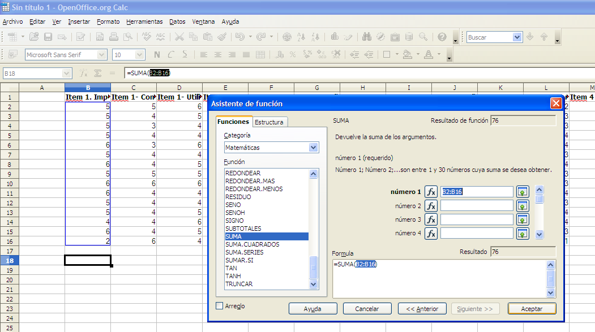Click the Send document by email icon
Screen dimensions: 595x332
(x=62, y=37)
